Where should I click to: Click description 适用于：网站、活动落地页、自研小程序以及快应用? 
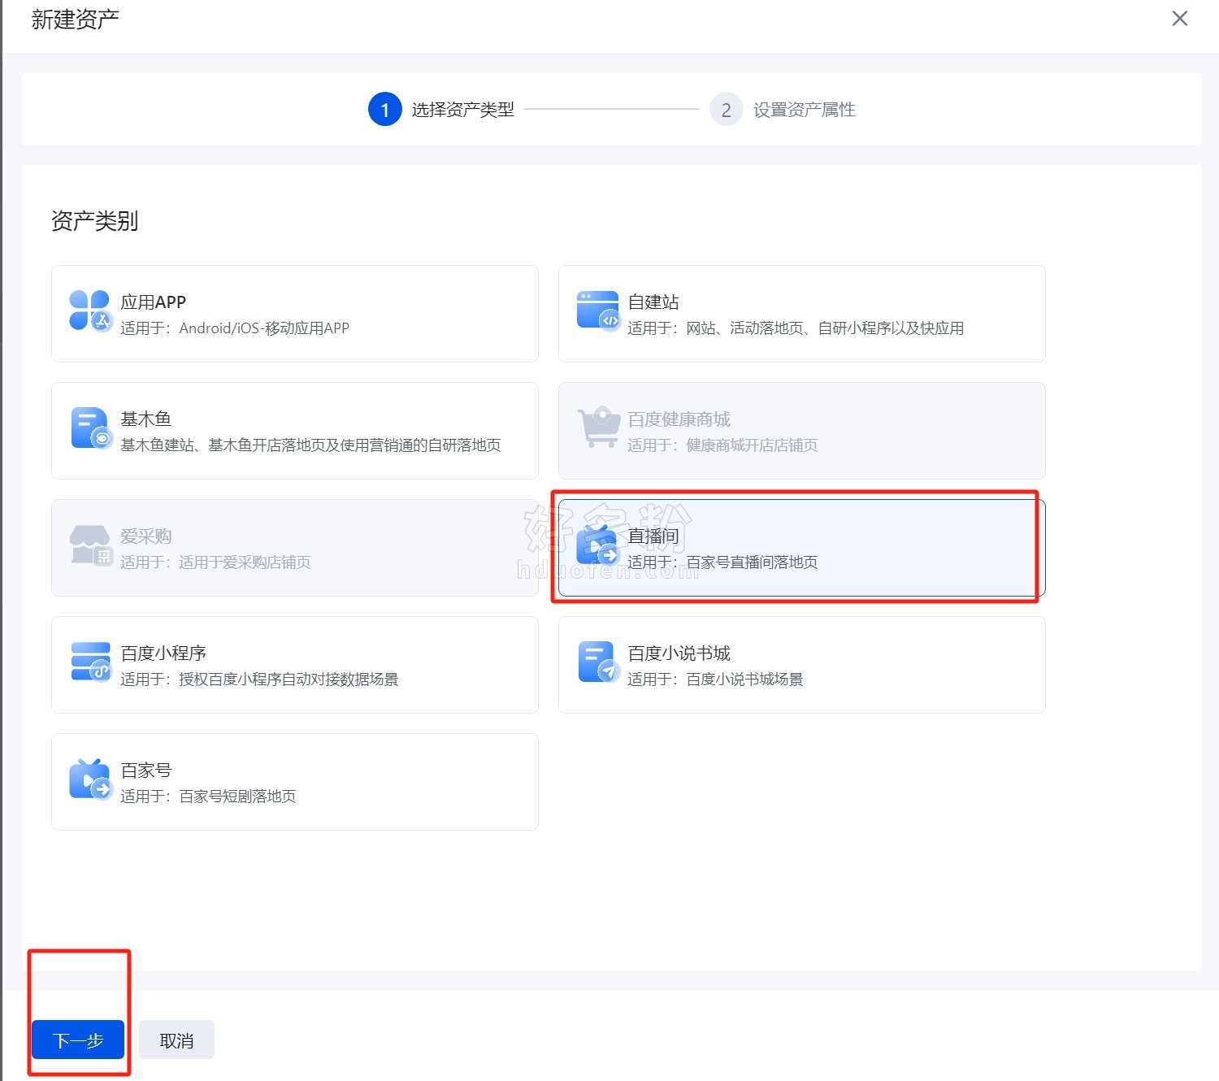click(x=796, y=328)
